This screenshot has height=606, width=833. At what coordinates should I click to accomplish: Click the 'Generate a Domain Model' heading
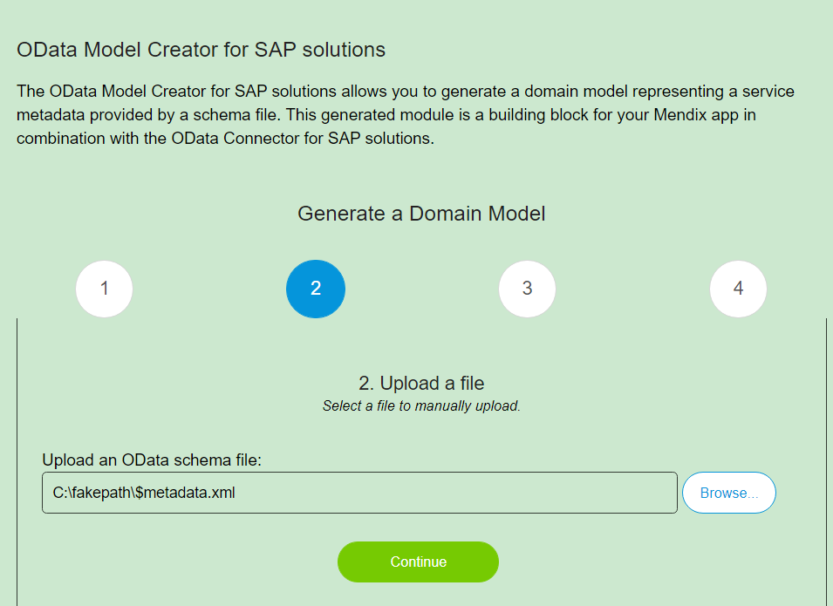point(421,214)
